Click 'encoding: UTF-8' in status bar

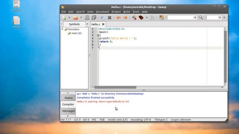coord(141,120)
